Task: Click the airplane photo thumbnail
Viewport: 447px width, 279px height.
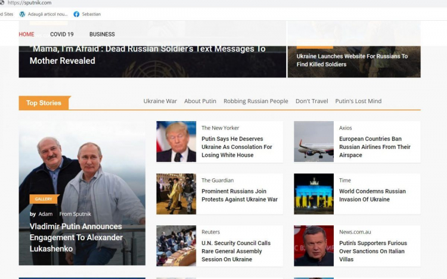Action: [x=313, y=141]
